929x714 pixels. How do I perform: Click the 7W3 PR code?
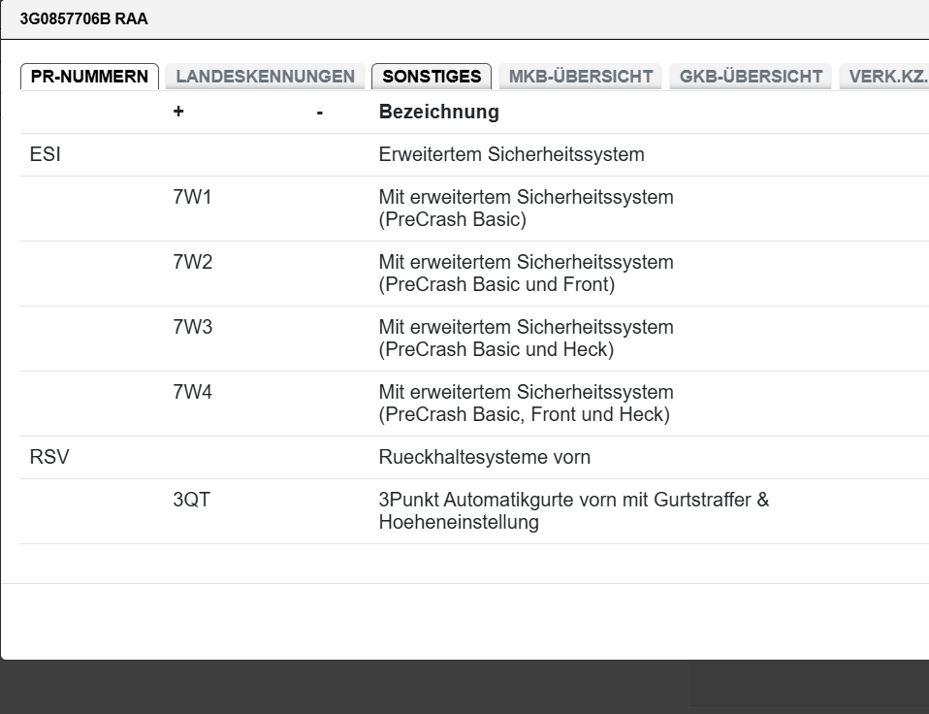click(192, 328)
